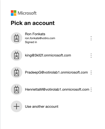Sign in with king@3kll2f.onmicrosoft.com
The height and width of the screenshot is (129, 105).
[48, 55]
